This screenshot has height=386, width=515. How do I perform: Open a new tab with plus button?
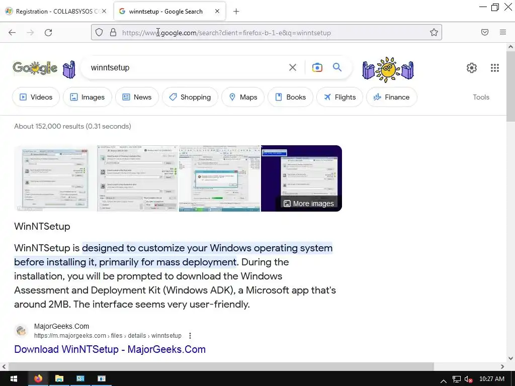point(236,12)
